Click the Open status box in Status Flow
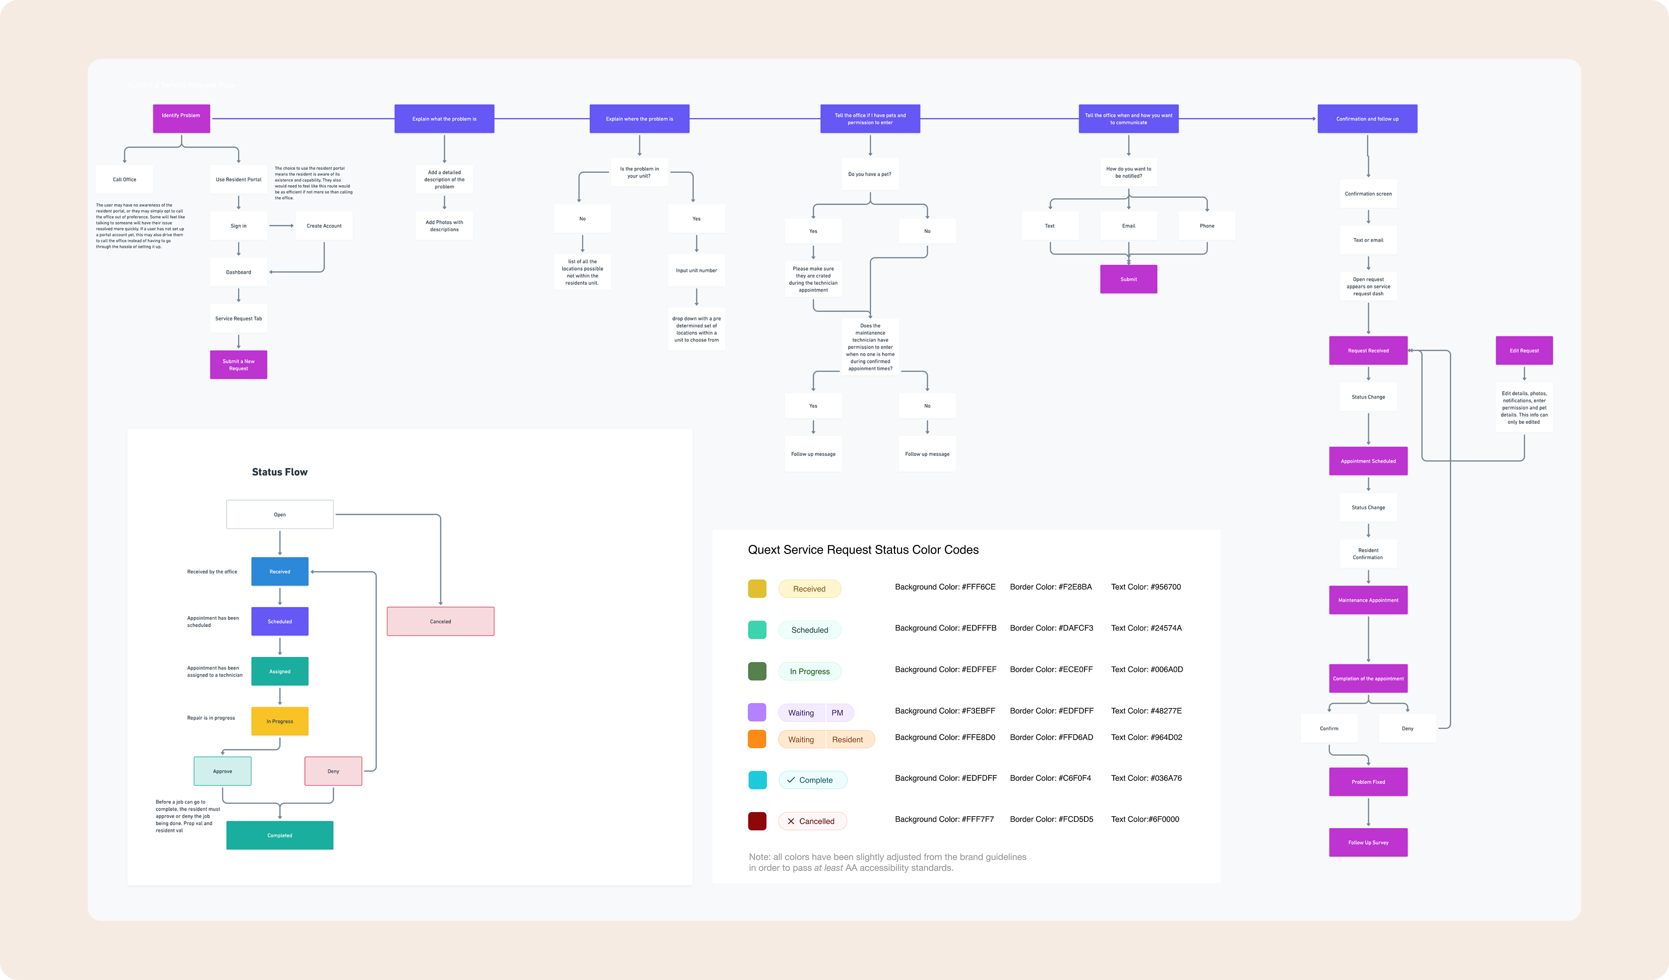 pos(280,514)
